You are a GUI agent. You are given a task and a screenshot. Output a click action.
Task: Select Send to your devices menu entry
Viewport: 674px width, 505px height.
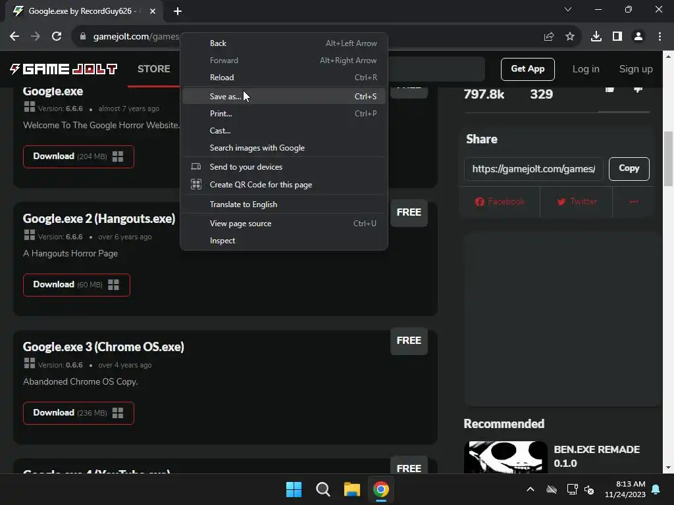click(284, 167)
